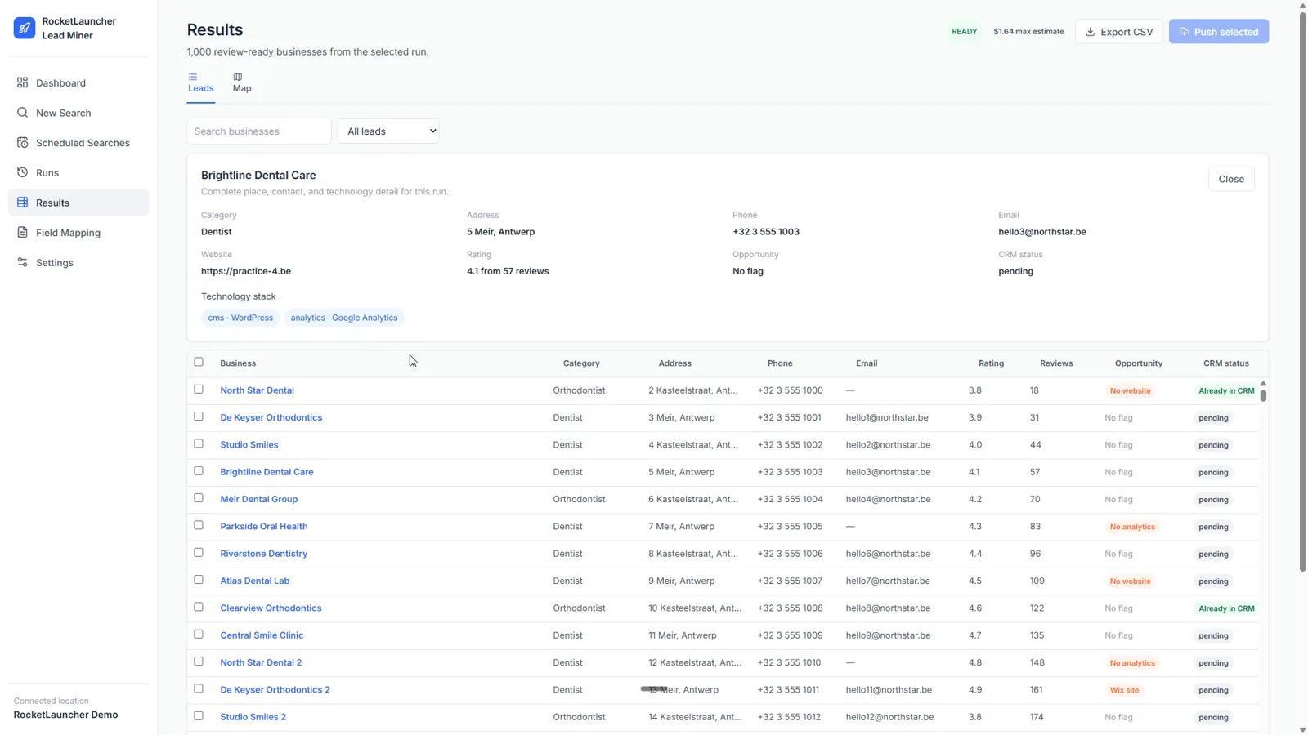Click phone number +32 3 555 1007
Viewport: 1308px width, 735px height.
[x=791, y=581]
